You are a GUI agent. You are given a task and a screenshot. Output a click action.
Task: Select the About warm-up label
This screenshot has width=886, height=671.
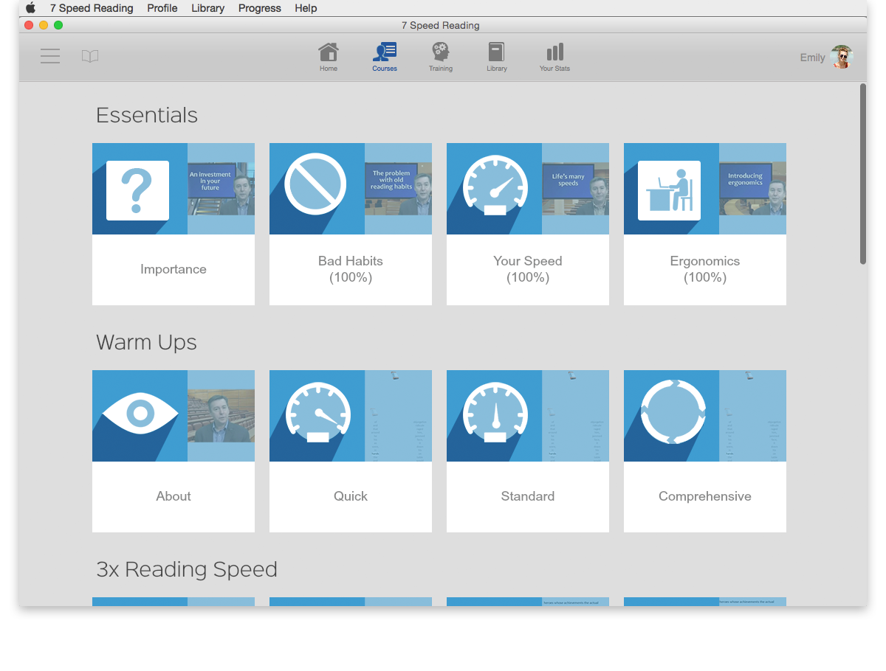tap(174, 496)
